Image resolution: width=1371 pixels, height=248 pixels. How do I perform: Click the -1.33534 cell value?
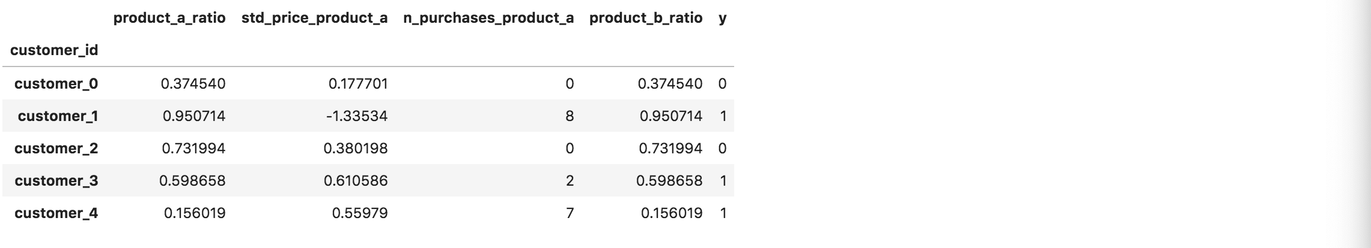pyautogui.click(x=357, y=116)
